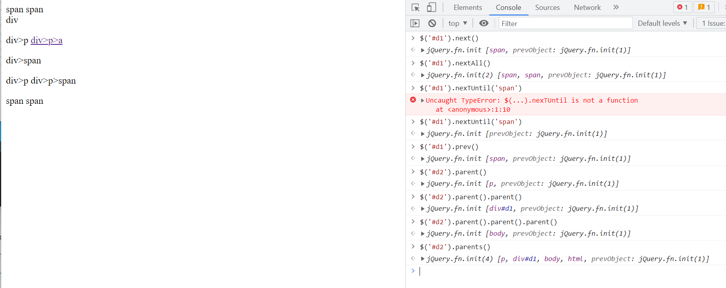This screenshot has width=726, height=288.
Task: Switch to the Sources tab
Action: 547,8
